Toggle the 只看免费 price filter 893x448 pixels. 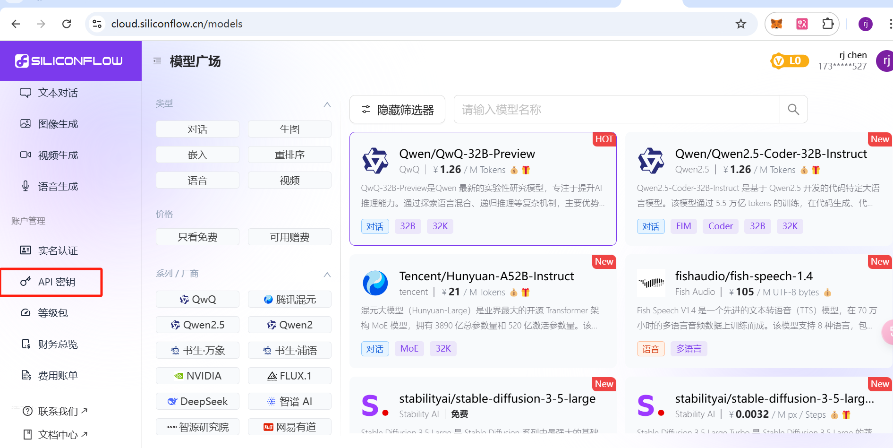[x=197, y=237]
